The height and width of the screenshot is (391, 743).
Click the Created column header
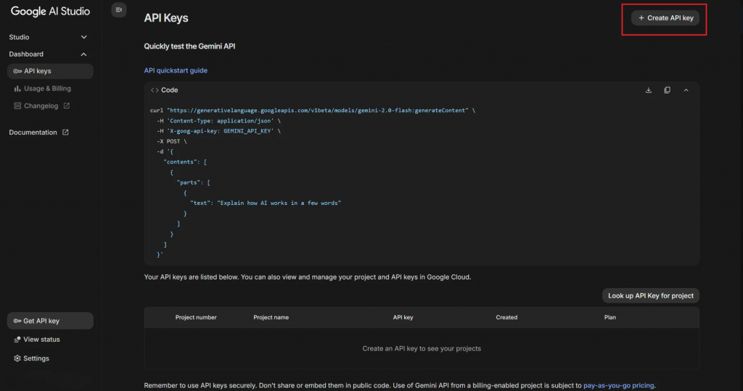pyautogui.click(x=506, y=317)
